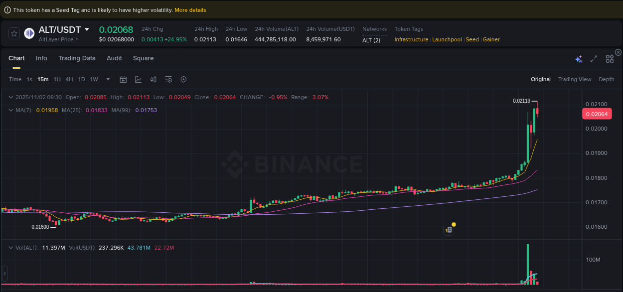The height and width of the screenshot is (292, 623).
Task: Click the Launchpool token tag
Action: click(447, 39)
